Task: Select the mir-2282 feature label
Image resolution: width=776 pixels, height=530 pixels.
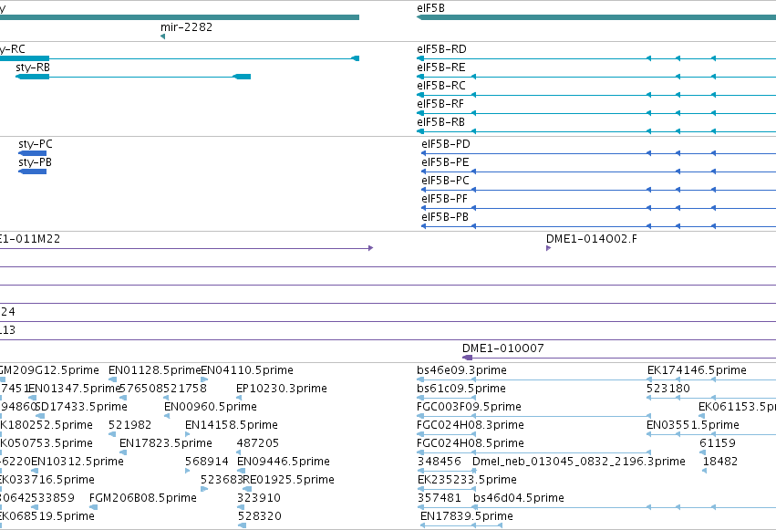Action: pyautogui.click(x=186, y=27)
